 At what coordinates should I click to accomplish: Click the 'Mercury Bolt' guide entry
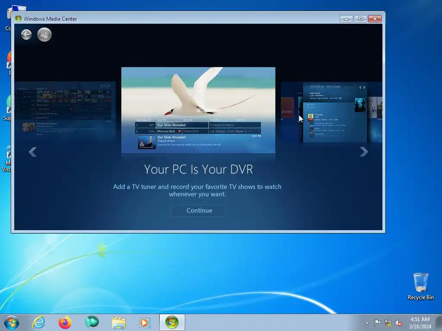click(169, 131)
